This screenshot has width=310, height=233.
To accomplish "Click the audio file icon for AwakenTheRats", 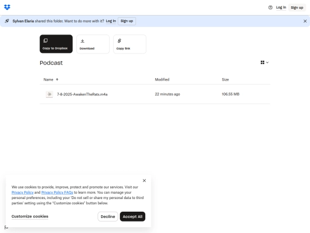I will 49,94.
